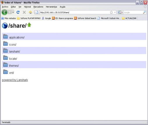This screenshot has width=148, height=125.
Task: Close the Firefox window
Action: point(145,2)
